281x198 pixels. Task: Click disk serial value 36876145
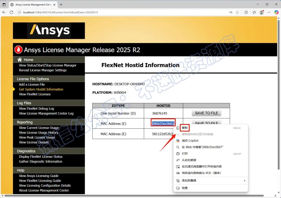(x=159, y=113)
